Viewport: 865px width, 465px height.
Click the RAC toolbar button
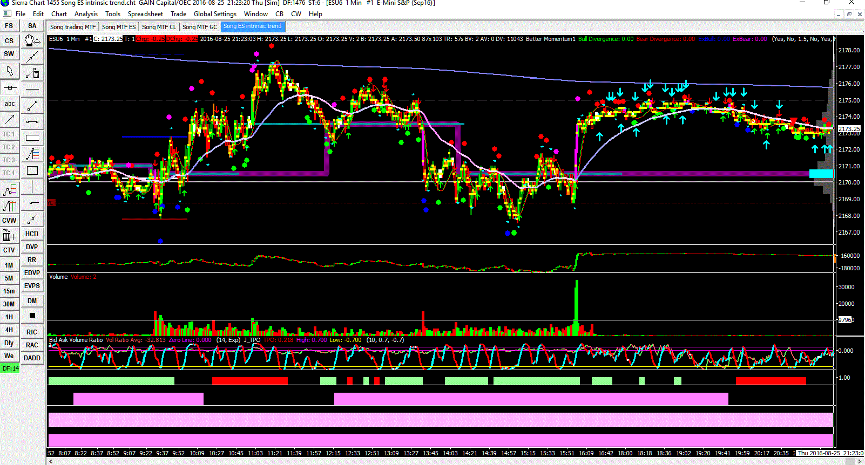[x=32, y=345]
